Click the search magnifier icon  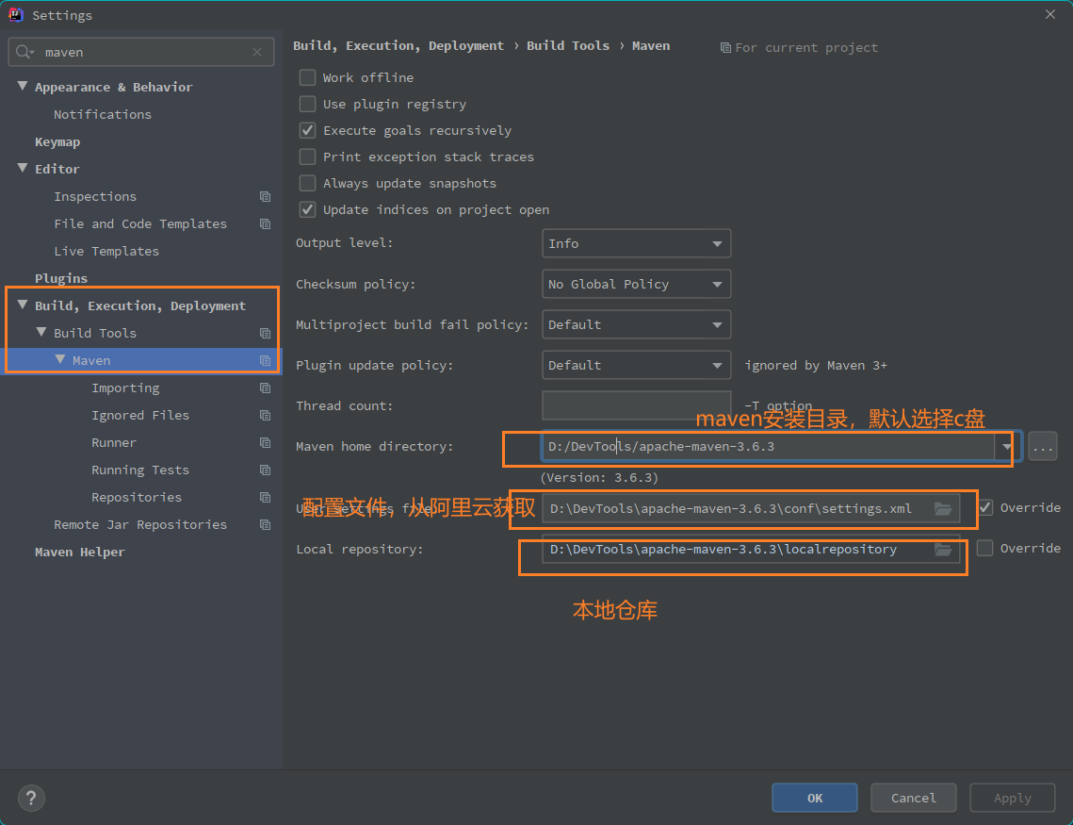(x=24, y=52)
